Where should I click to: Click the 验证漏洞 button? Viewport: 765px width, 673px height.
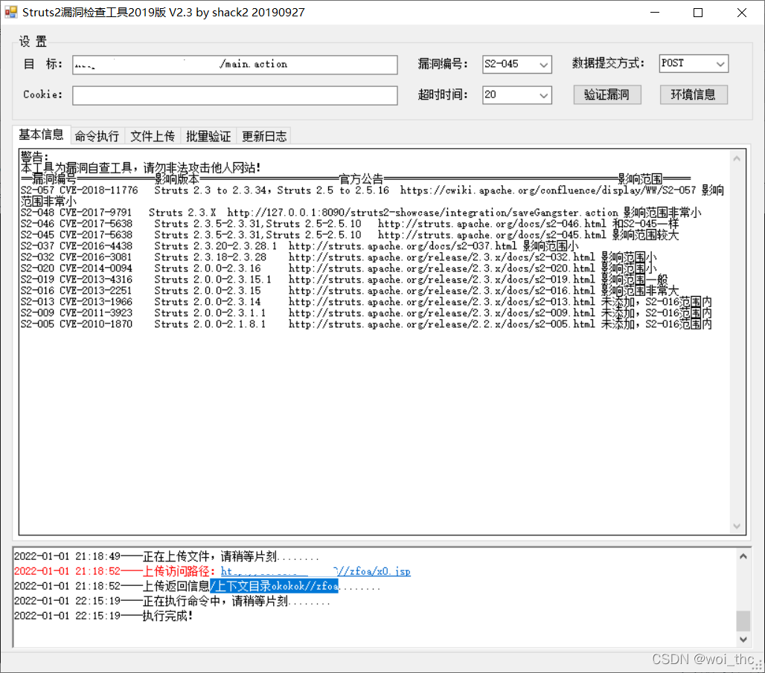click(607, 94)
